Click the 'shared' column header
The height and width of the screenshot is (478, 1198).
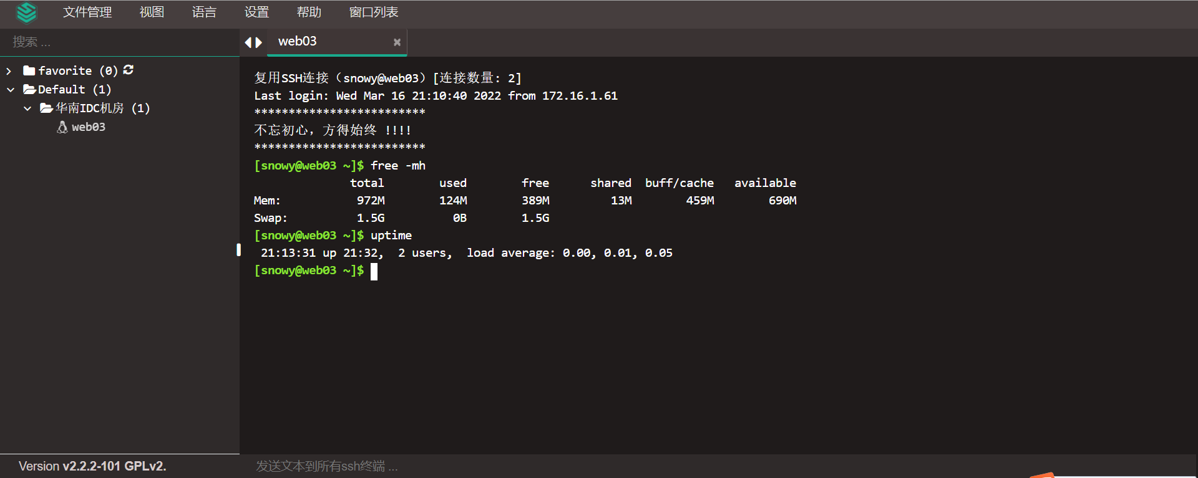[611, 183]
